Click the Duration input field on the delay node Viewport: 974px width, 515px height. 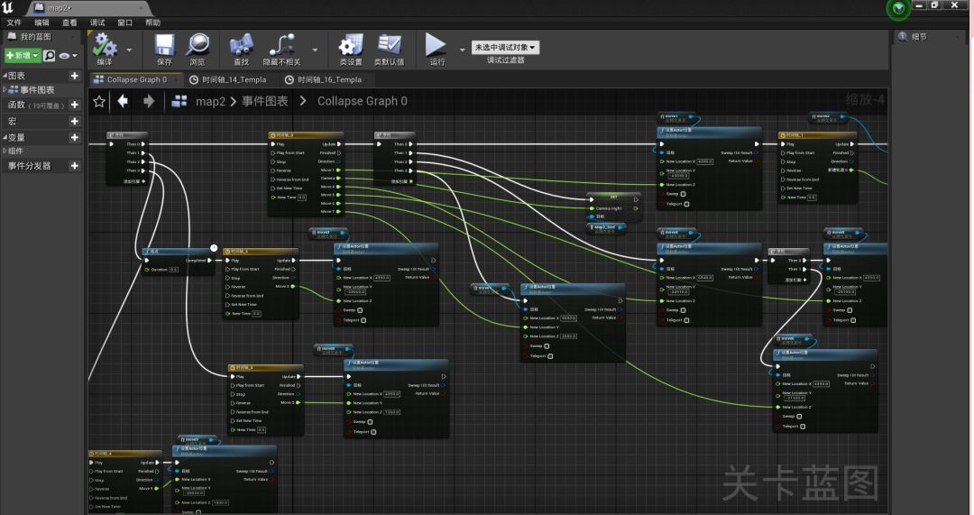[x=172, y=269]
